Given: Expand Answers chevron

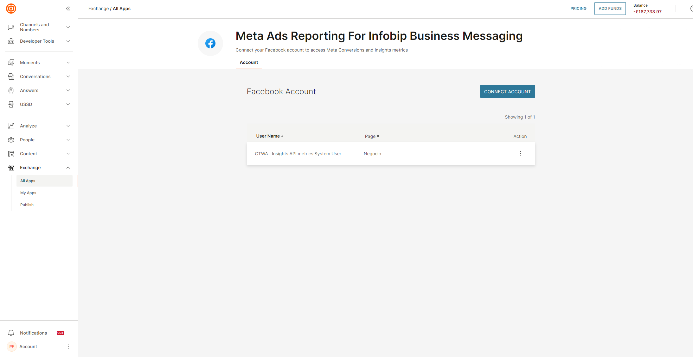Looking at the screenshot, I should pyautogui.click(x=68, y=90).
